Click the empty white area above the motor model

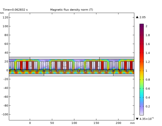click(x=72, y=35)
